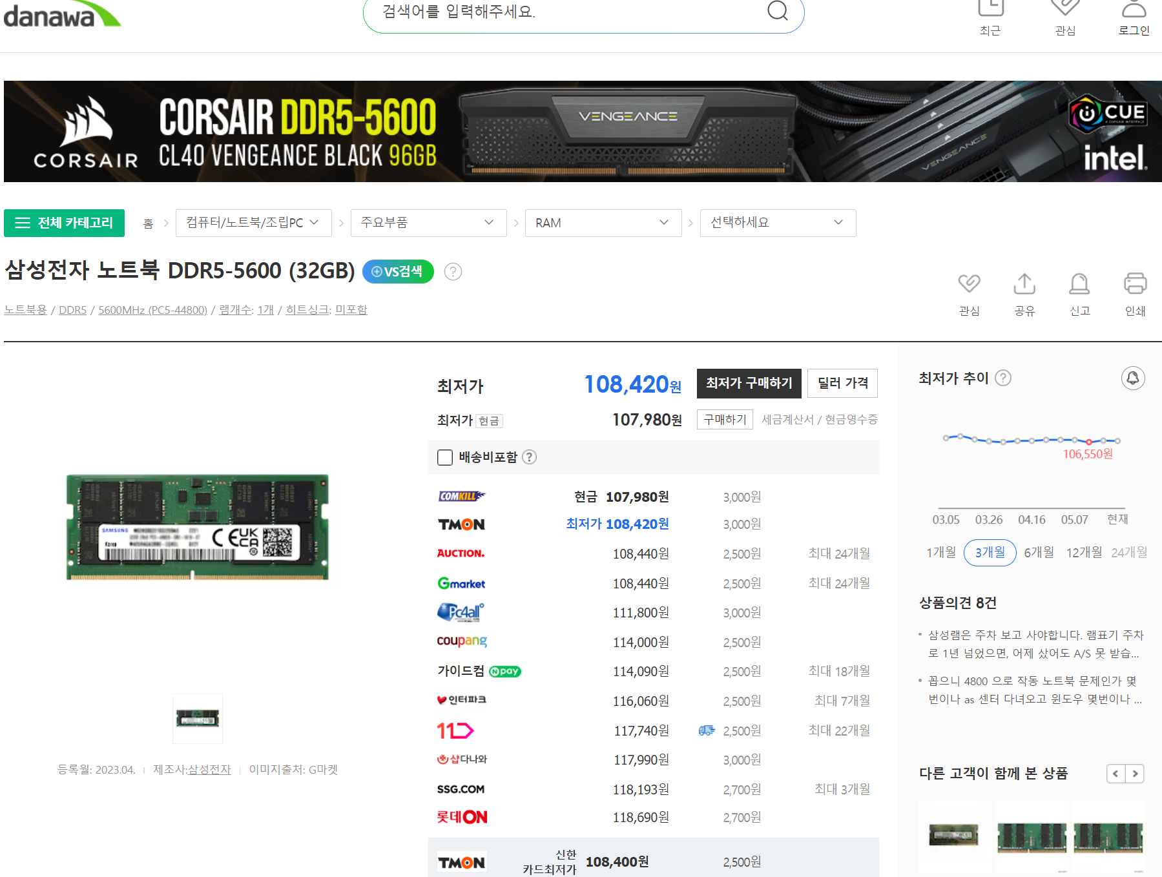
Task: Expand the 주요부품 category dropdown
Action: (x=428, y=223)
